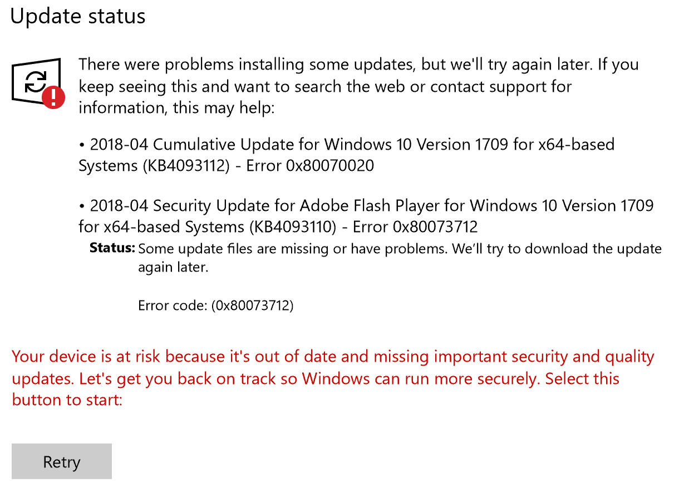Click the 'again later.' status continuation line

(173, 267)
